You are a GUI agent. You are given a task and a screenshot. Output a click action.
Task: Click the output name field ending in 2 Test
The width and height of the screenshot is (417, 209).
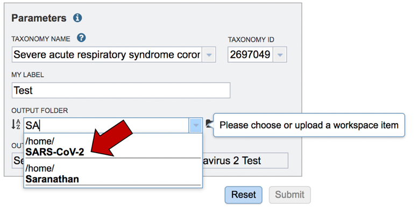pos(245,161)
